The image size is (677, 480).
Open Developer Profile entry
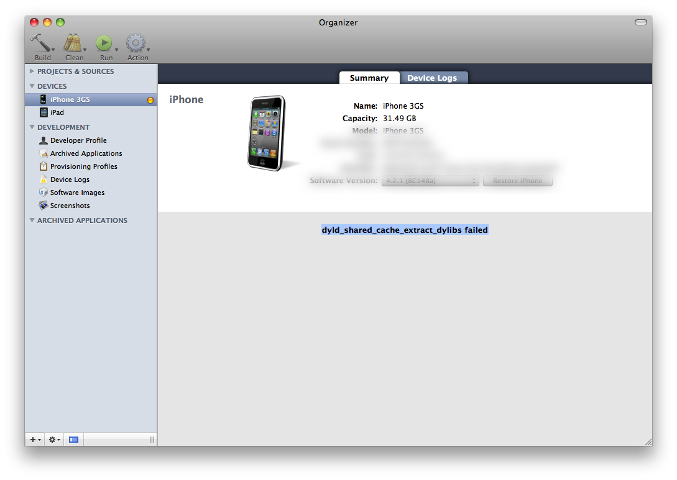pos(78,140)
